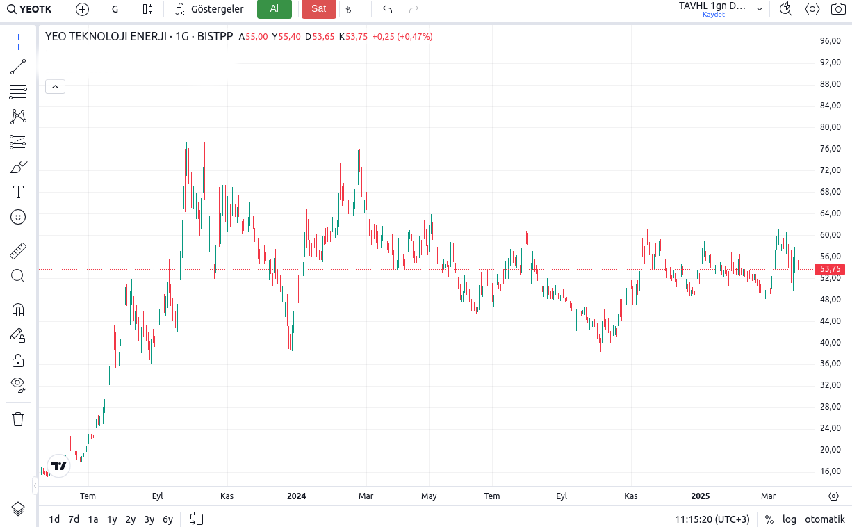859x527 pixels.
Task: Click the 2024 label on time axis
Action: (x=296, y=496)
